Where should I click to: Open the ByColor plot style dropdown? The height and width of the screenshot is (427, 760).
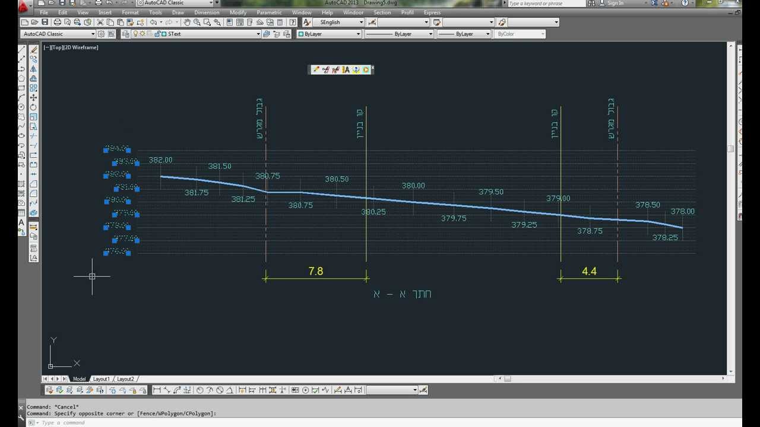[x=521, y=34]
